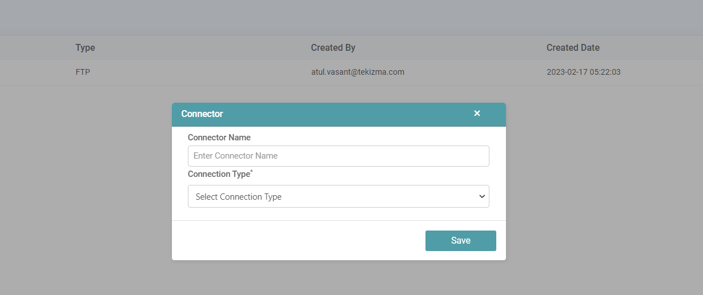Screen dimensions: 703x295
Task: Sort by the Type column header
Action: tap(85, 48)
